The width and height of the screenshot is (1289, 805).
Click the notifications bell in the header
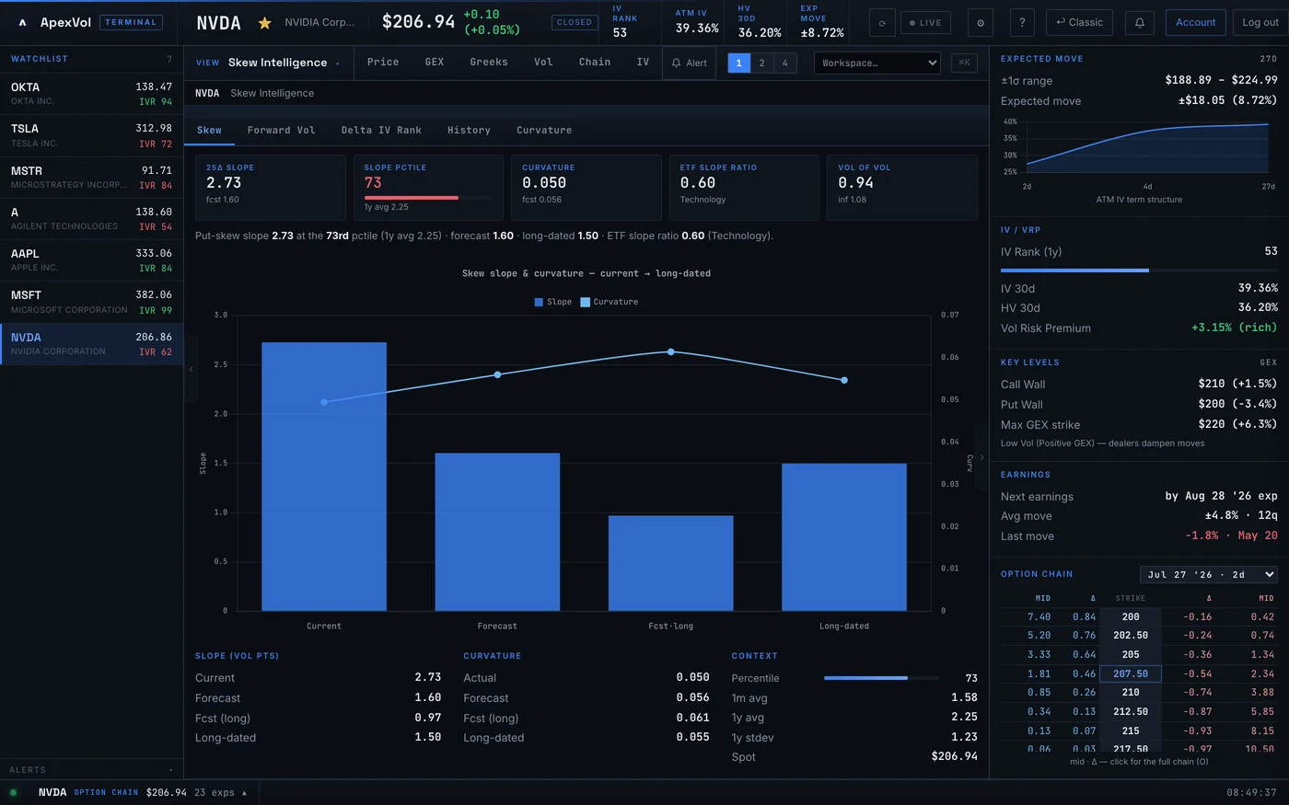[1139, 23]
